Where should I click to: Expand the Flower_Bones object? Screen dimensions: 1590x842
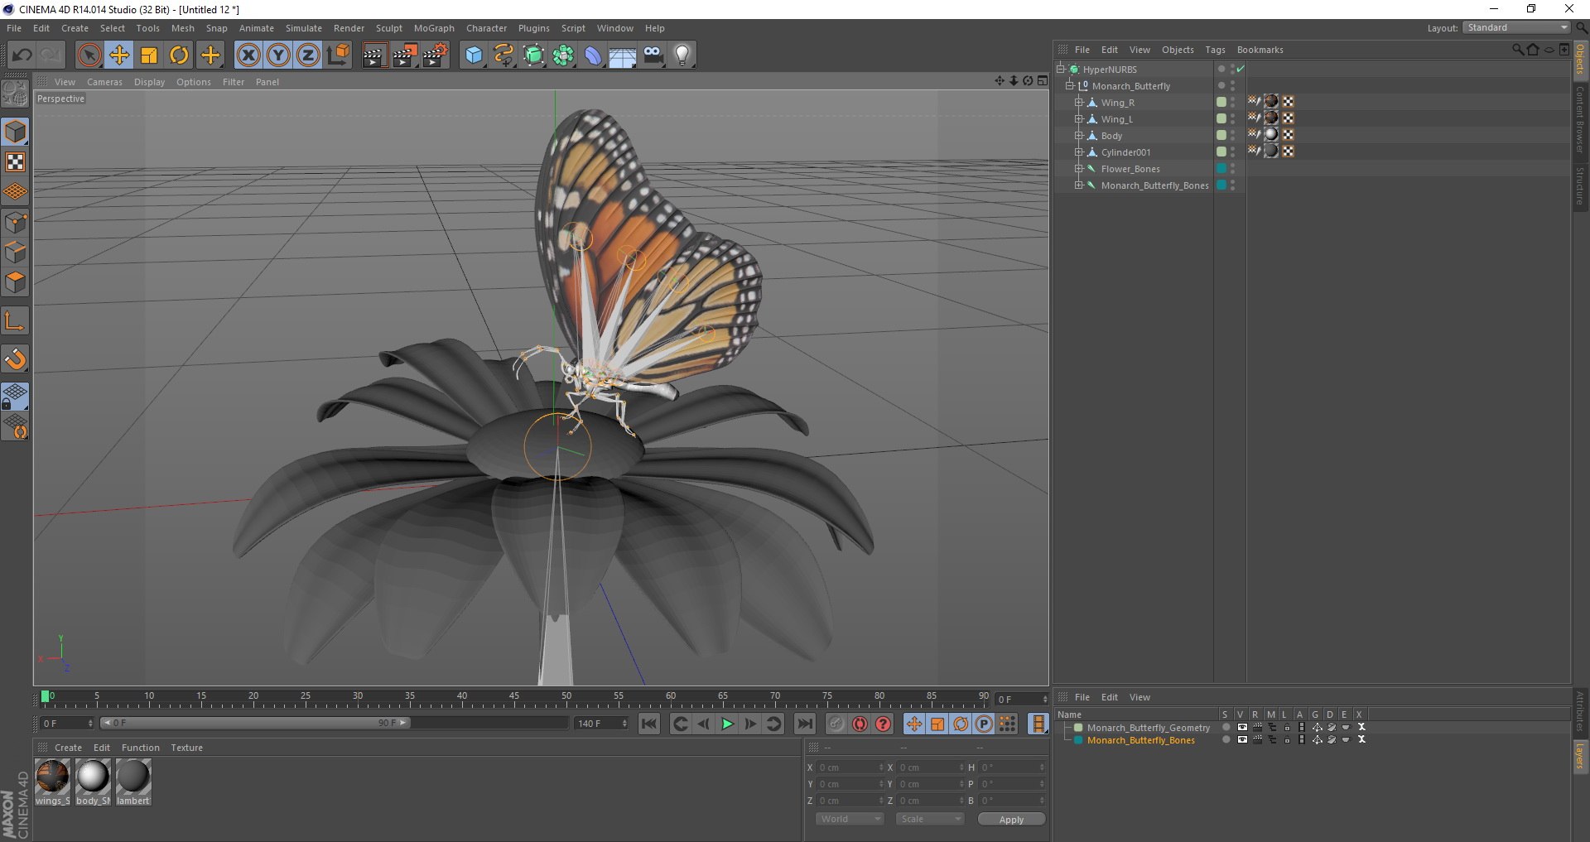[x=1079, y=168]
